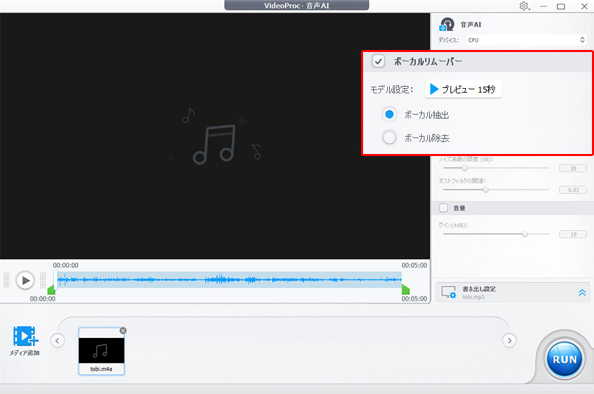Click the noise limit value field 20
Image resolution: width=594 pixels, height=394 pixels.
pos(573,168)
